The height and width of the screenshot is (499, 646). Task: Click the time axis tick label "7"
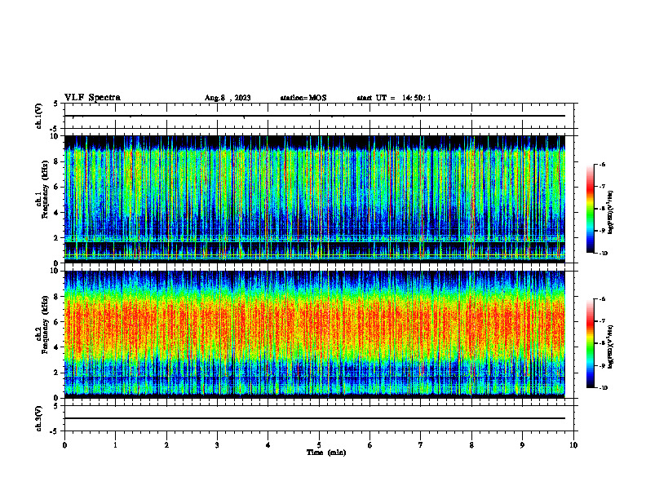pyautogui.click(x=421, y=445)
